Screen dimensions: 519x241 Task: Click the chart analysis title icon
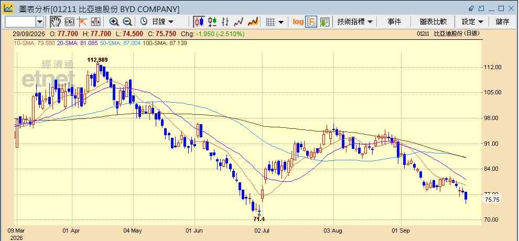tap(8, 8)
